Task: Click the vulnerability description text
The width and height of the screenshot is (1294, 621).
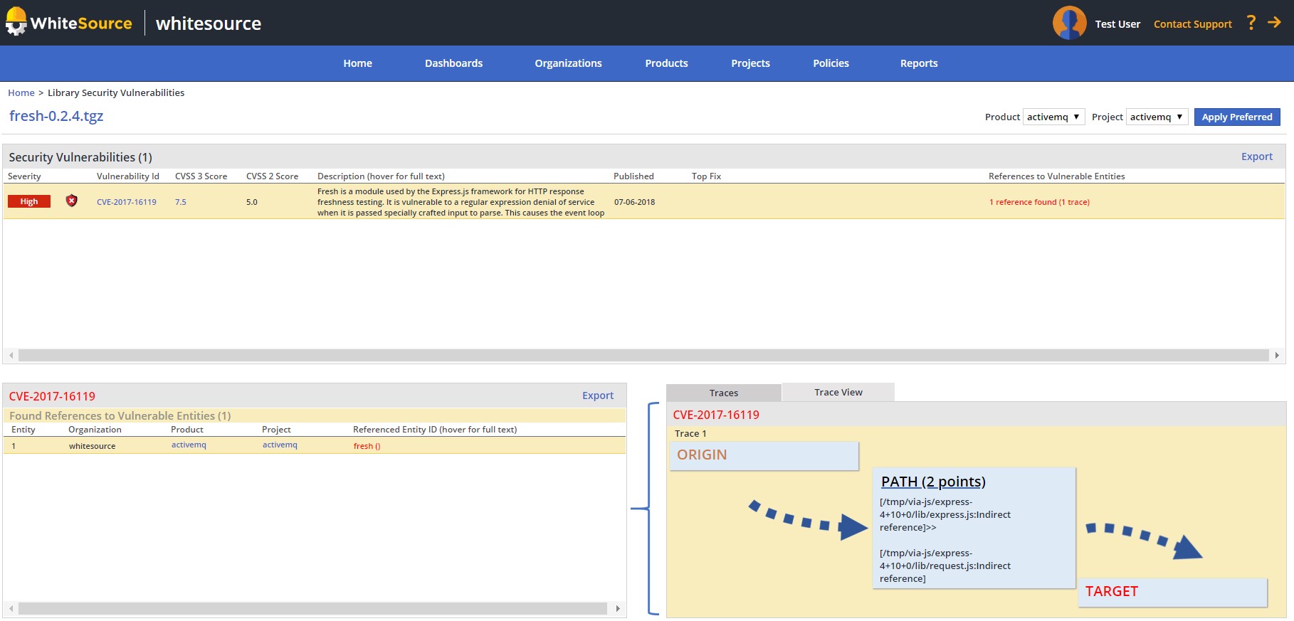Action: point(461,202)
